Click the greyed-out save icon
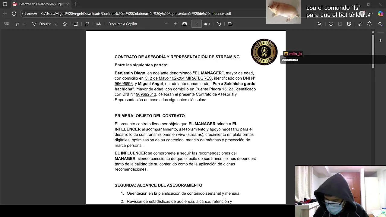This screenshot has height=217, width=386. point(340,24)
